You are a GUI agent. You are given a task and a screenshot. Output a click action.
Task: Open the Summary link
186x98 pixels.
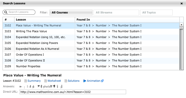34,81
